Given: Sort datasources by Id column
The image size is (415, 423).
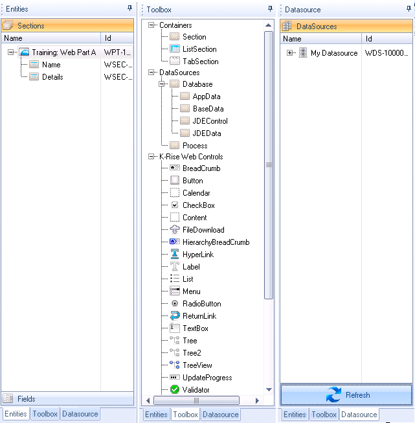Looking at the screenshot, I should (x=387, y=39).
